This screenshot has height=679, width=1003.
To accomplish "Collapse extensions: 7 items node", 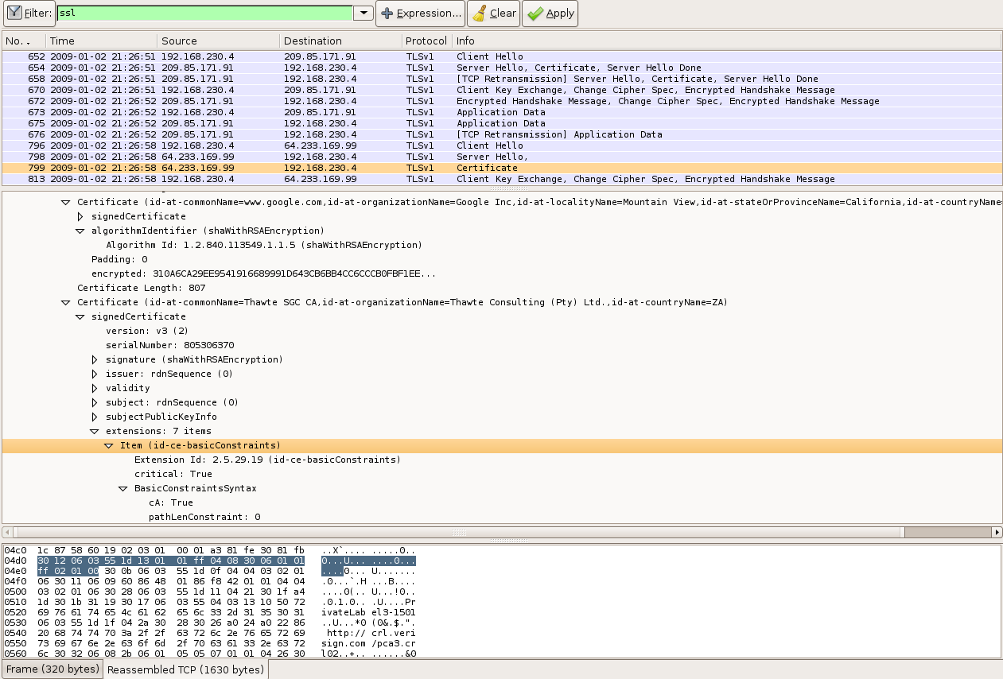I will (x=95, y=431).
